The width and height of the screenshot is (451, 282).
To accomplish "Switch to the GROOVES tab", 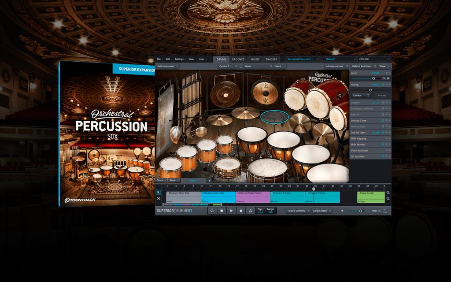I will coord(238,59).
